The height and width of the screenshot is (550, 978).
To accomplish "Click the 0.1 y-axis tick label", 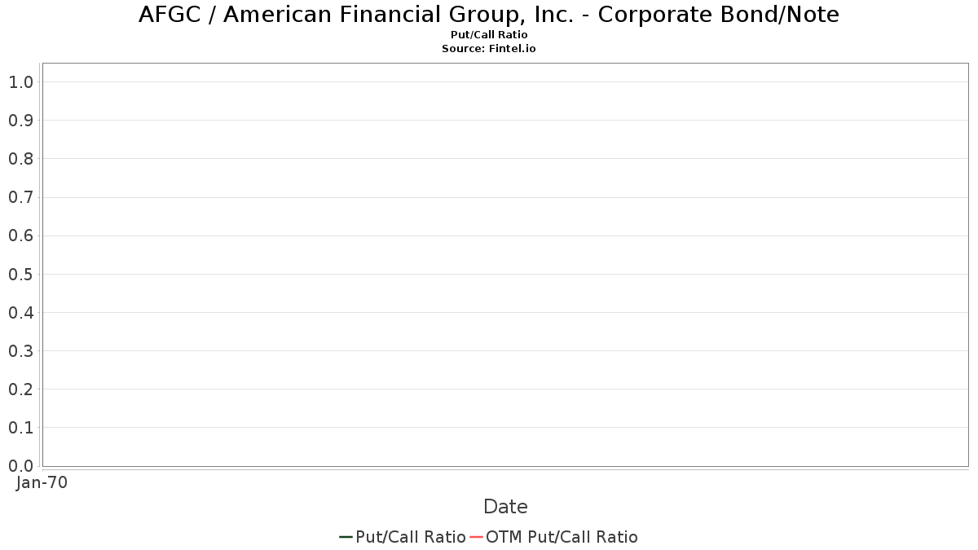I will tap(20, 427).
